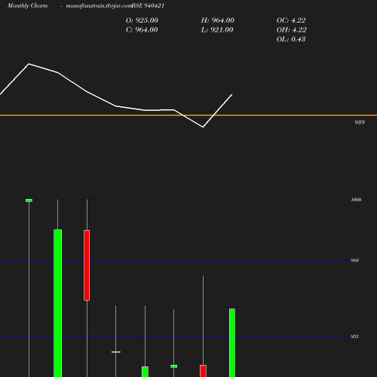Select the low value "L: 921.00"
The width and height of the screenshot is (377, 377).
click(x=217, y=30)
